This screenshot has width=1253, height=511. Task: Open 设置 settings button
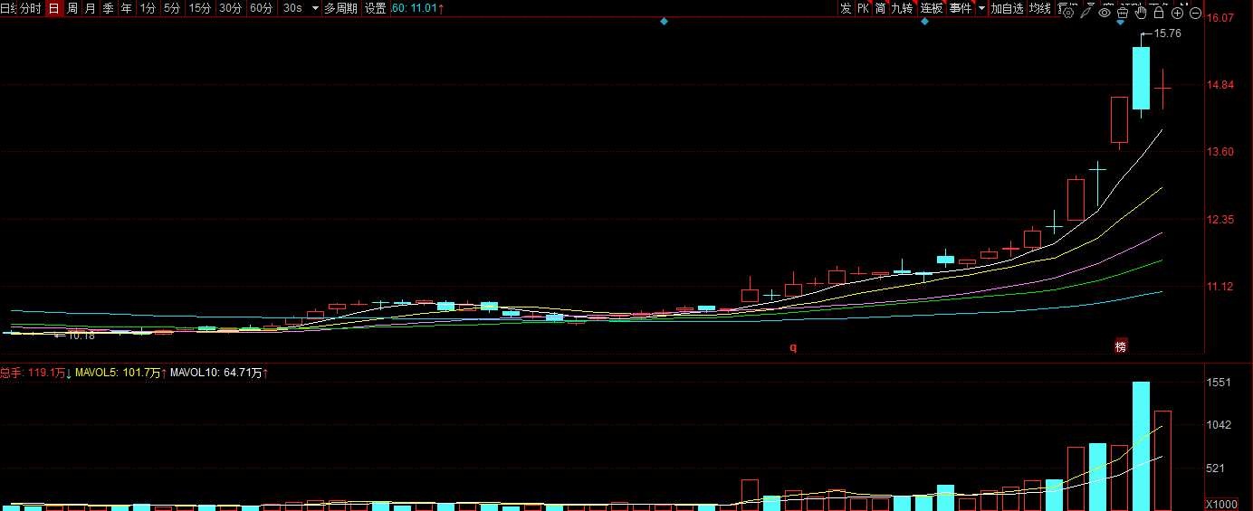coord(376,8)
